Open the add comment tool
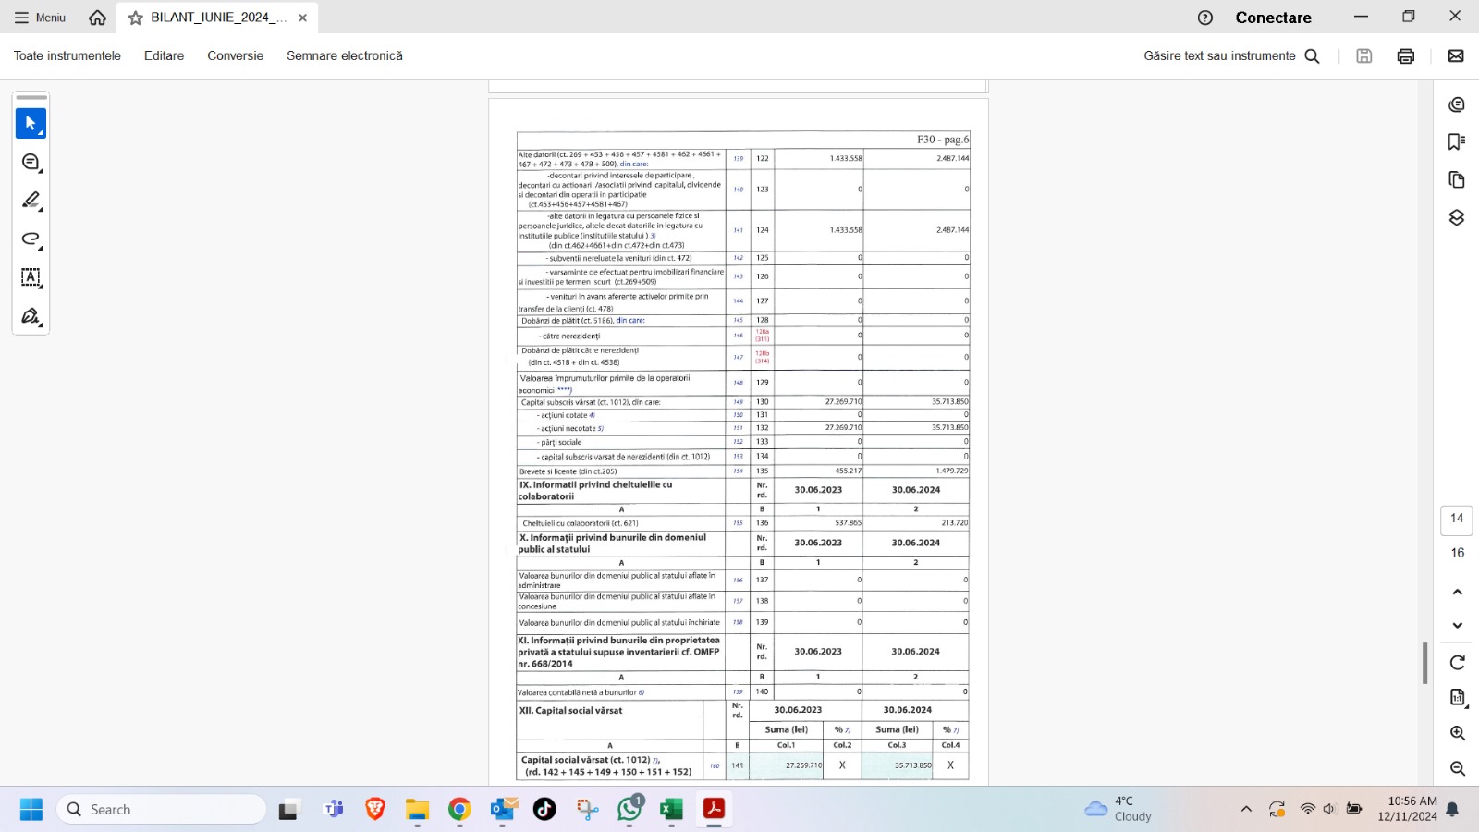This screenshot has height=832, width=1479. click(31, 162)
